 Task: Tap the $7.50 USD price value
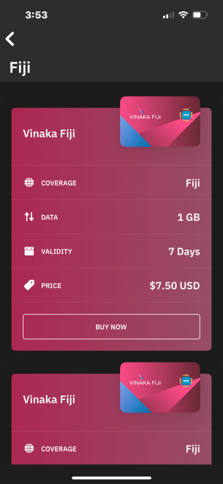[174, 285]
